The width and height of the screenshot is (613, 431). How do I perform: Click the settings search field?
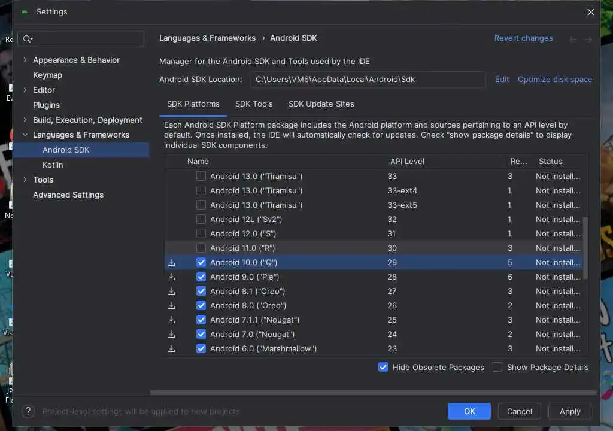[x=81, y=39]
